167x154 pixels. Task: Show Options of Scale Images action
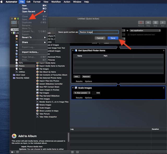[88, 98]
